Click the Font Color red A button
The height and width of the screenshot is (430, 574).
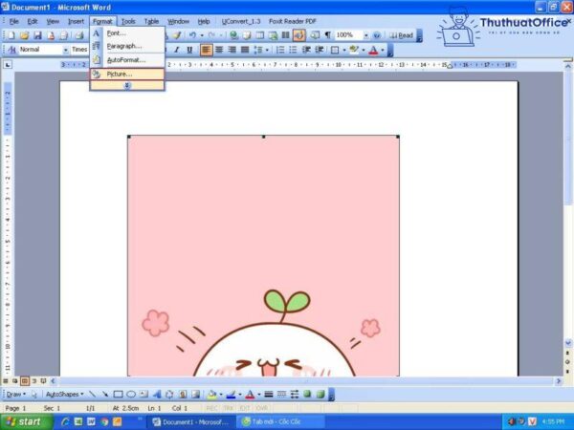pyautogui.click(x=373, y=50)
